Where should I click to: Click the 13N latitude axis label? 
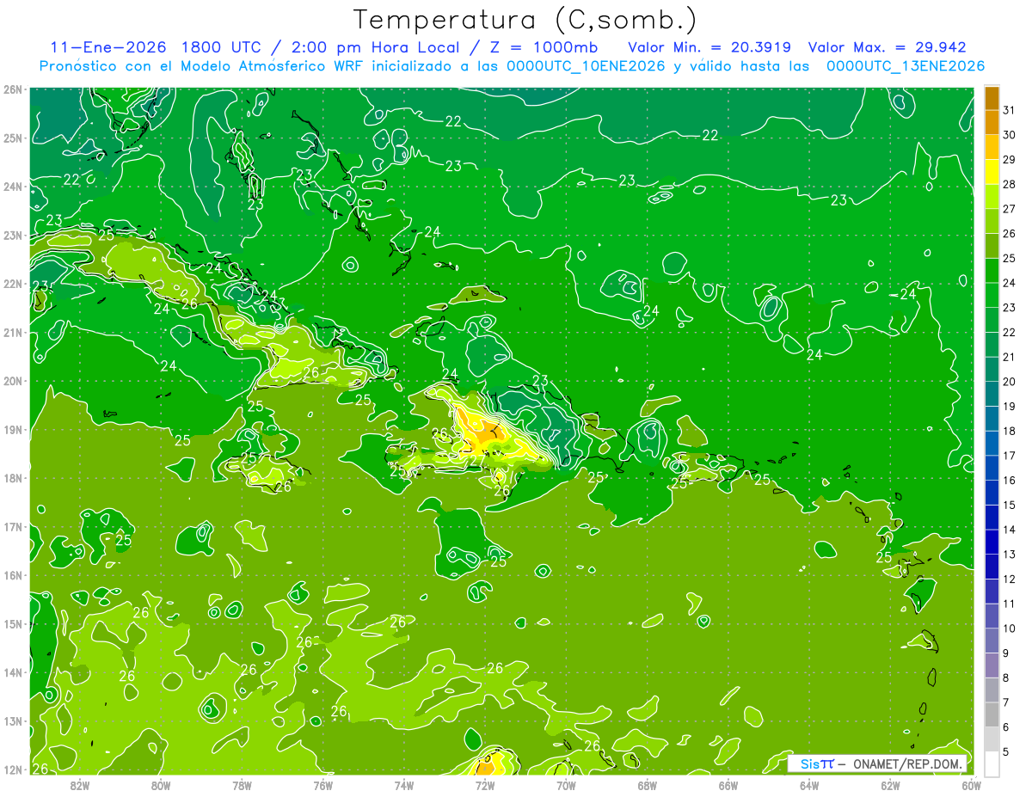[13, 721]
